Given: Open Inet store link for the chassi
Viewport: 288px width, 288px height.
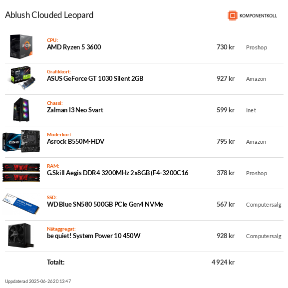Looking at the screenshot, I should (x=251, y=110).
